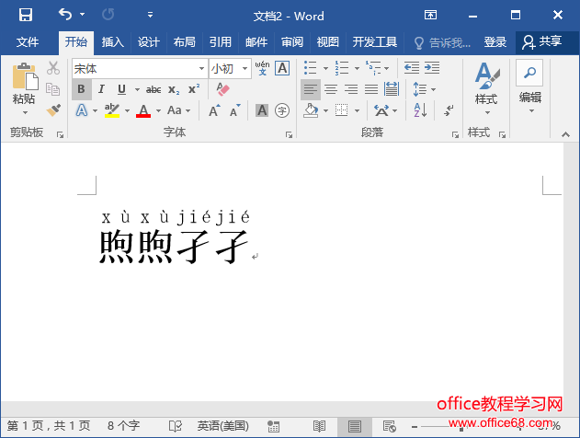Toggle underline formatting
This screenshot has height=438, width=580.
click(121, 89)
